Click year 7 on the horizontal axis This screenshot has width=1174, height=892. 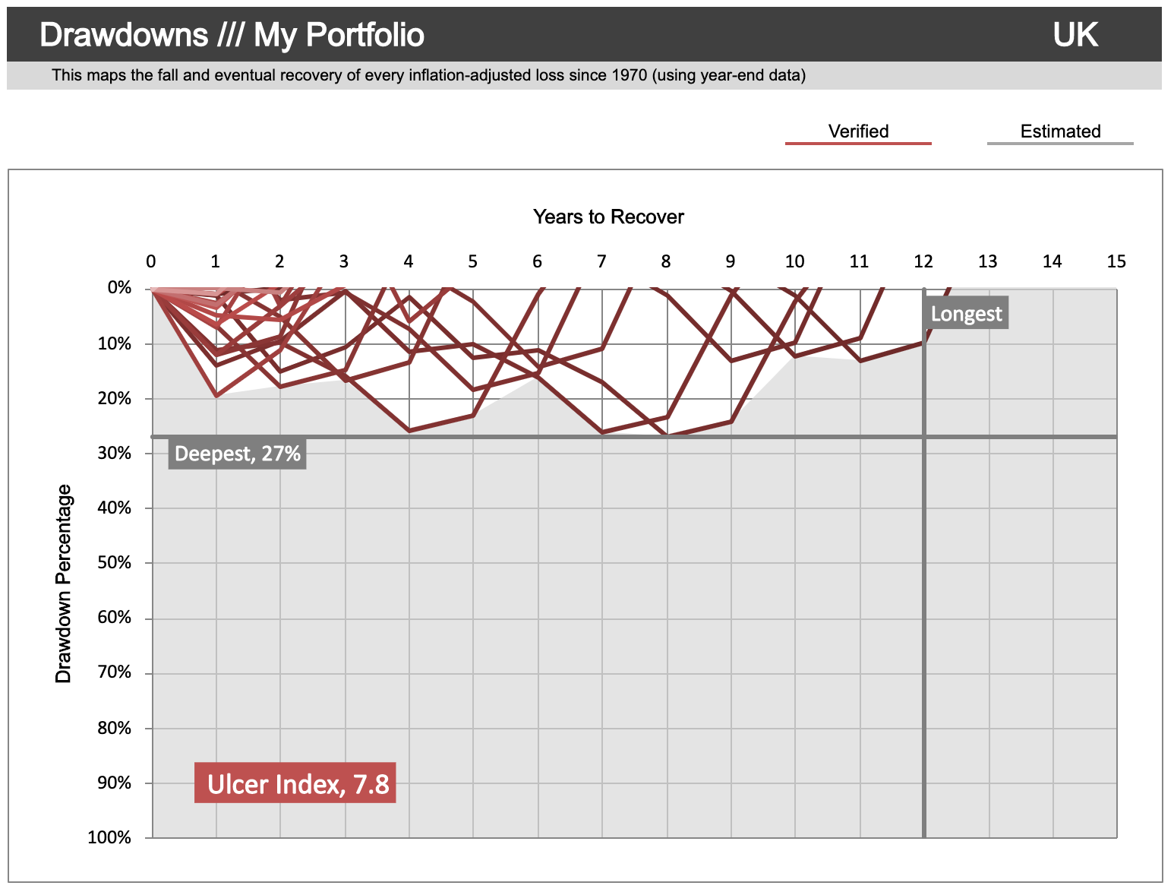click(601, 261)
